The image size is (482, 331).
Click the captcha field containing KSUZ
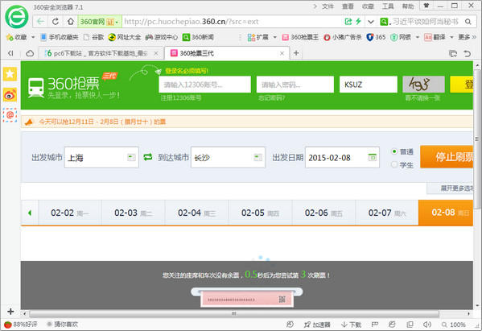[x=369, y=85]
